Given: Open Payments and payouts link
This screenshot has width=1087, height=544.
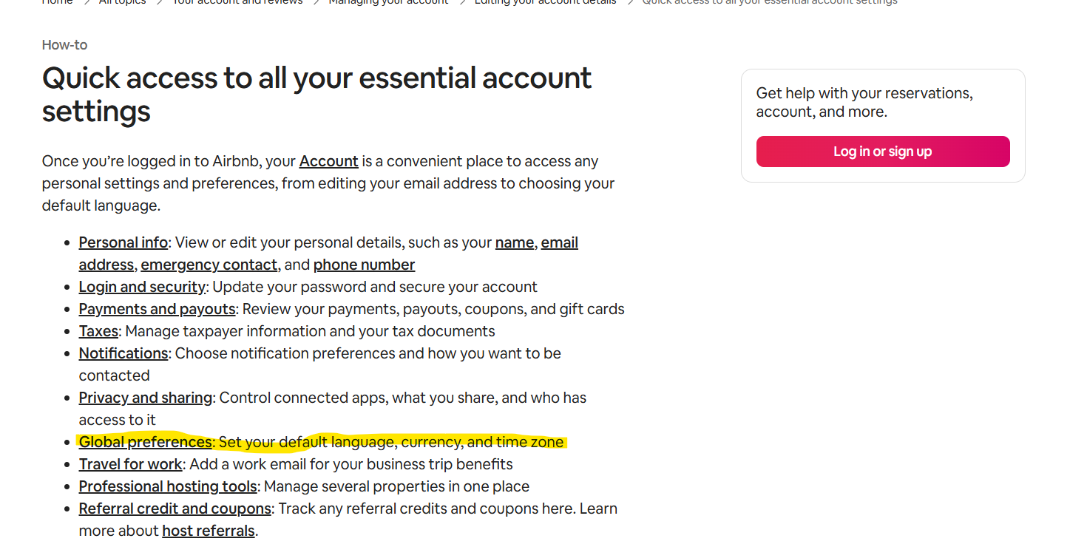Looking at the screenshot, I should [158, 309].
